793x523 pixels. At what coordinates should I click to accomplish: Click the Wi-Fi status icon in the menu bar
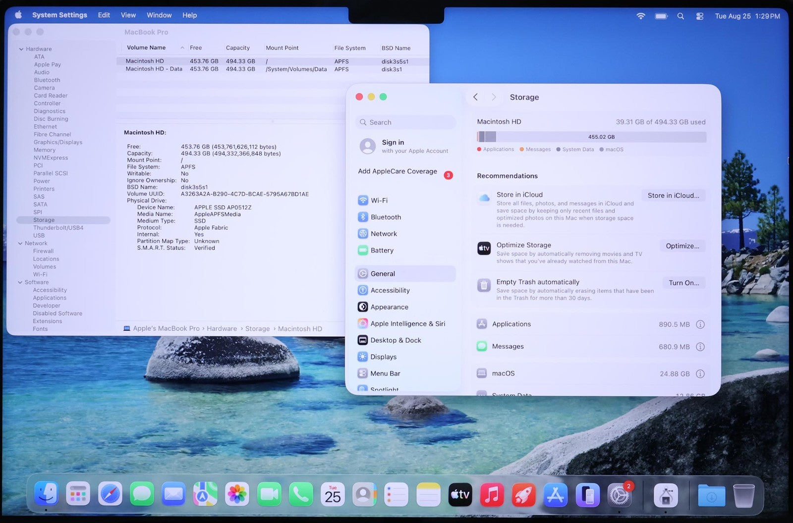(x=641, y=16)
